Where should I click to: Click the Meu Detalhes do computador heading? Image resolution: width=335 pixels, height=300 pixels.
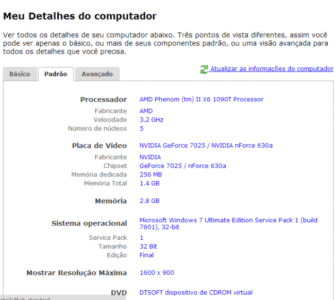(x=80, y=16)
